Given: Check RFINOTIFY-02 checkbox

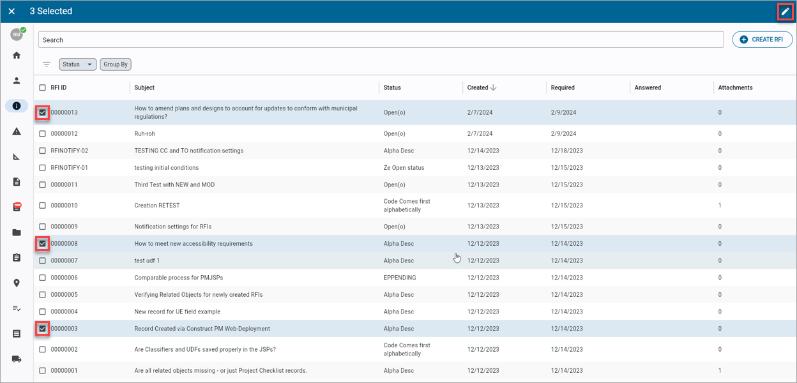Looking at the screenshot, I should [x=43, y=151].
